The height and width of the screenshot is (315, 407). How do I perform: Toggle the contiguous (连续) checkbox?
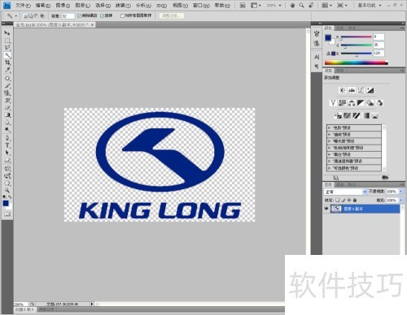point(103,16)
